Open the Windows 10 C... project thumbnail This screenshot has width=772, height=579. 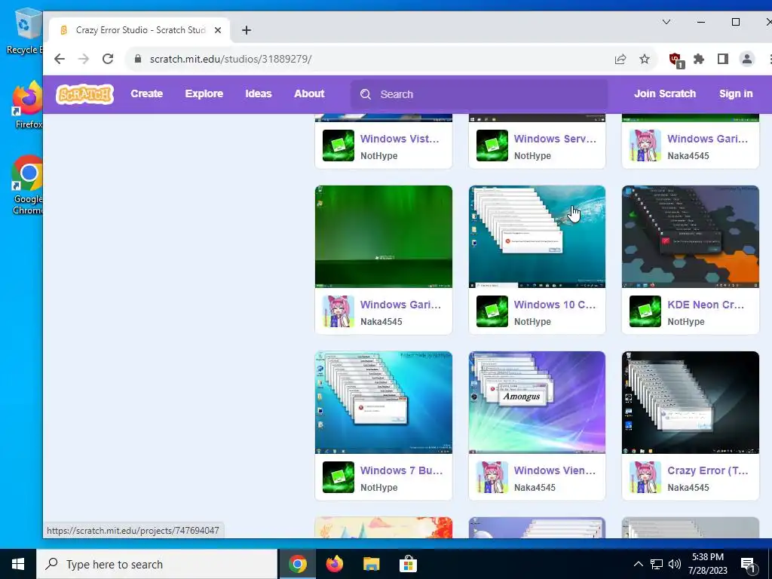(537, 237)
